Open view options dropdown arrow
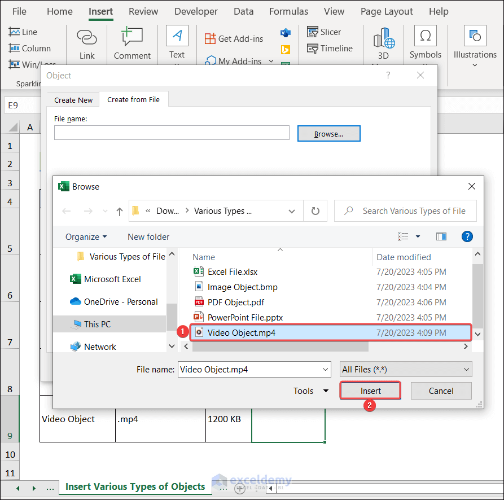The width and height of the screenshot is (504, 500). click(418, 237)
